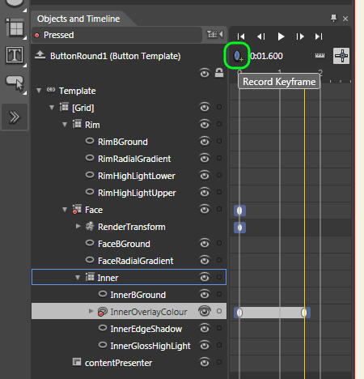Screen dimensions: 364x379
Task: Collapse the Inner grid node
Action: [78, 277]
